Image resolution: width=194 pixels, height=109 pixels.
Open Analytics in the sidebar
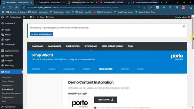(x=9, y=61)
